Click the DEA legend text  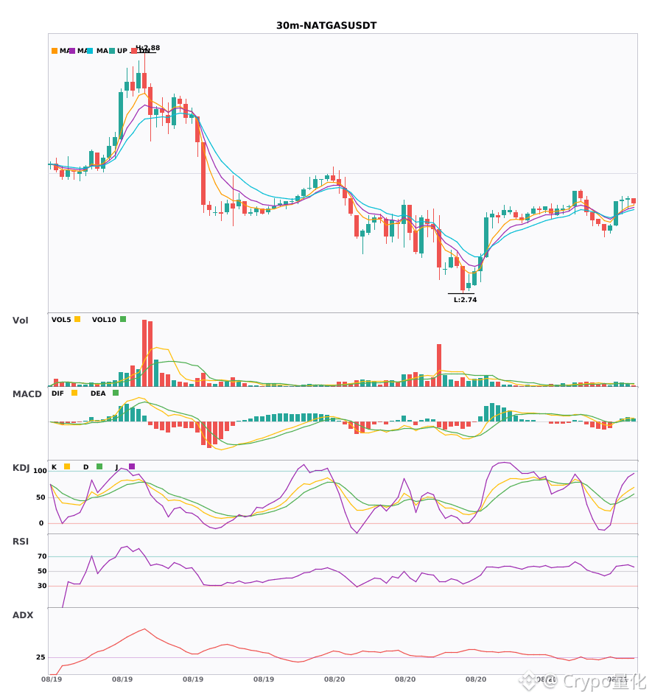(x=98, y=393)
